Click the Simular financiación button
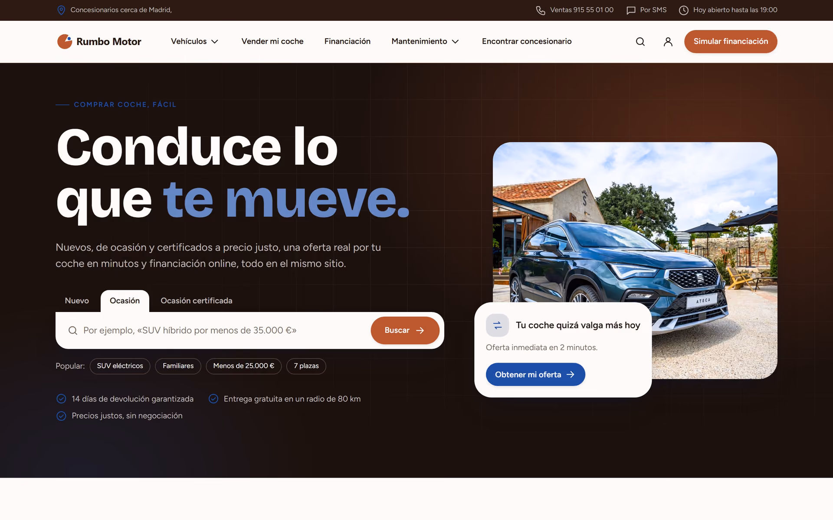Image resolution: width=833 pixels, height=520 pixels. click(731, 42)
